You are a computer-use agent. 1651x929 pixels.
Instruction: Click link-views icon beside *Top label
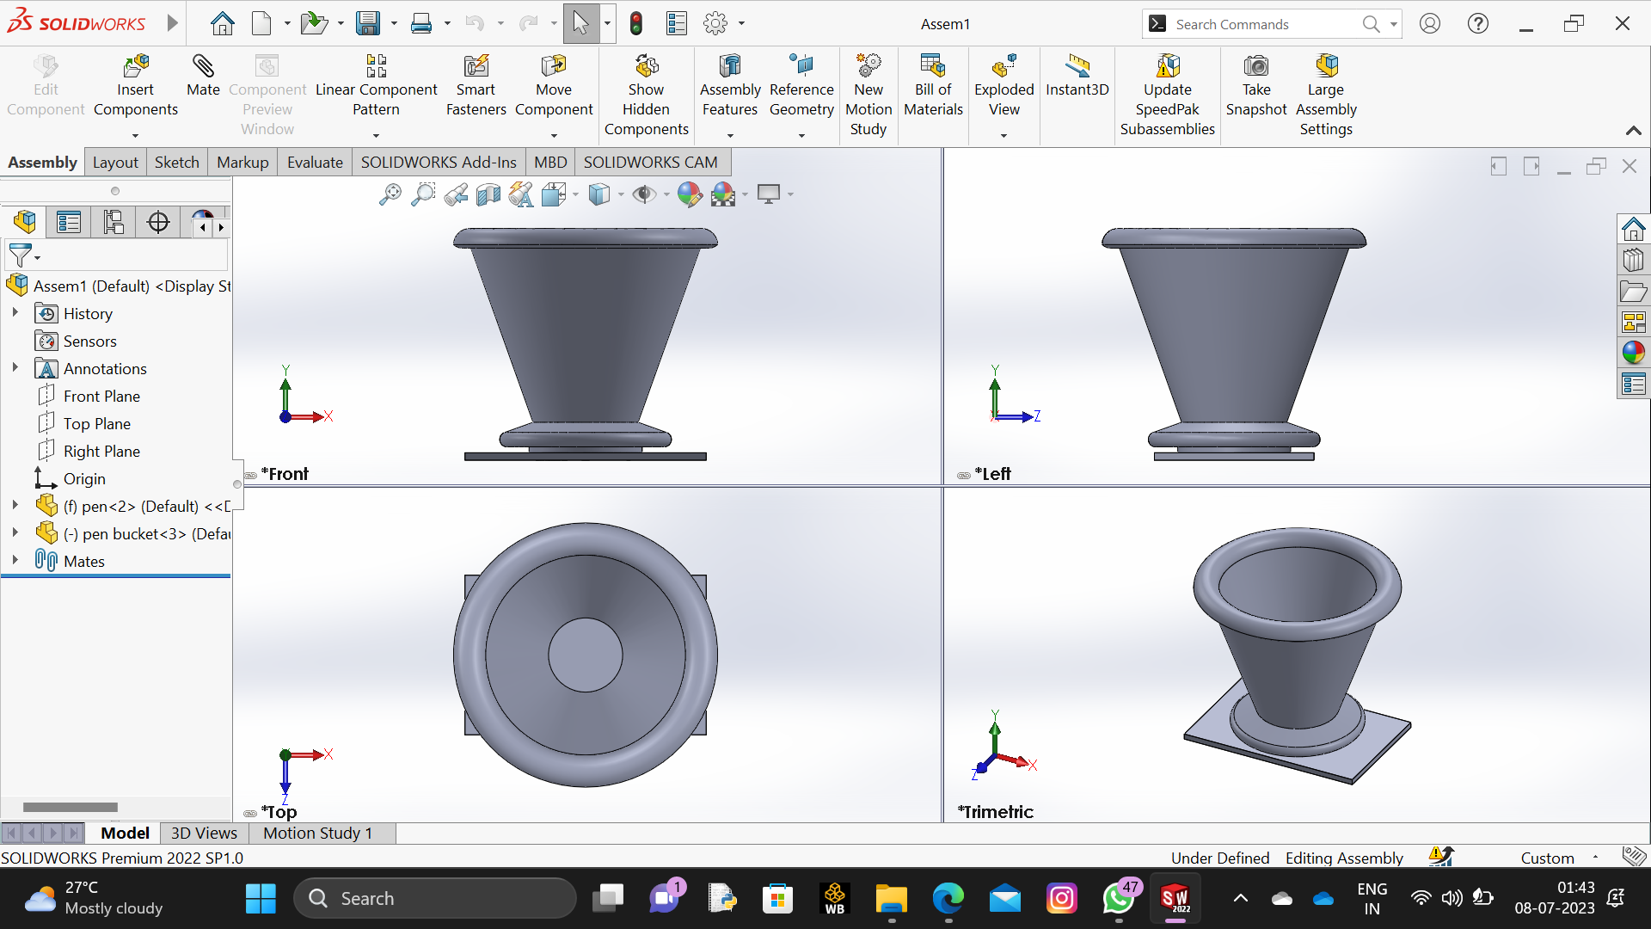click(250, 813)
